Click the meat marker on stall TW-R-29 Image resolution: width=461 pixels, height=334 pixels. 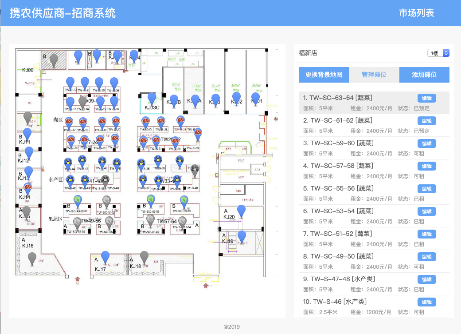197,133
